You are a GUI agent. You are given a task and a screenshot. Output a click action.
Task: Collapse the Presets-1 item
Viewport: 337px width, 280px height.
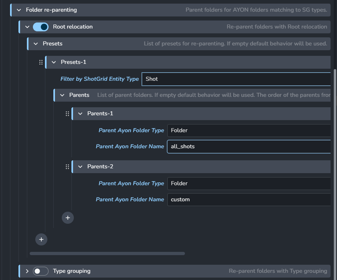point(54,62)
